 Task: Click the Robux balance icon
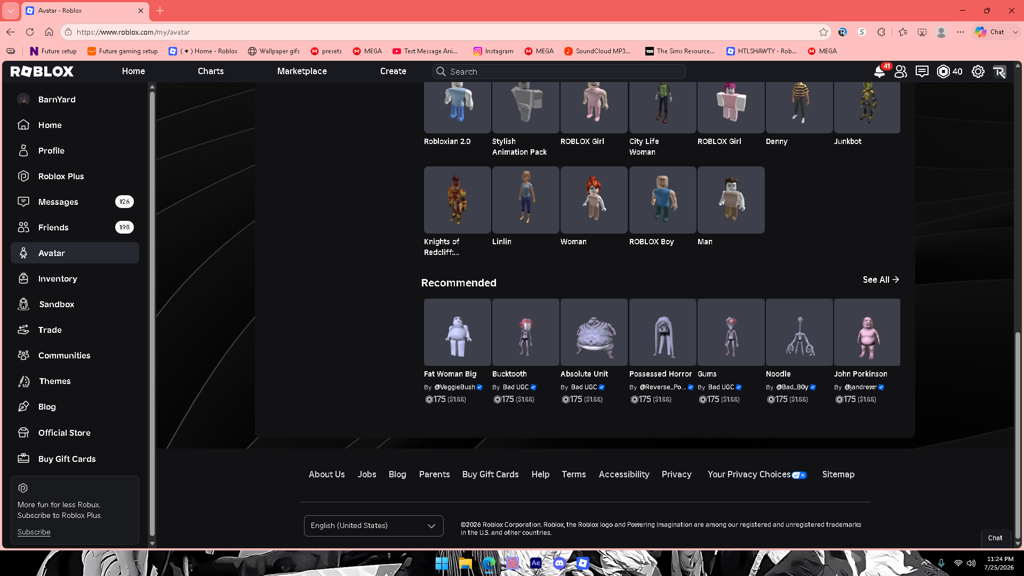tap(943, 71)
